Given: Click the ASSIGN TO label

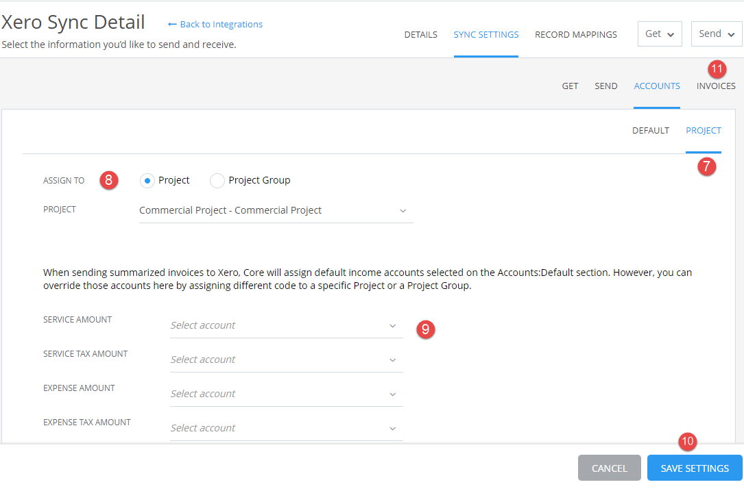Looking at the screenshot, I should (x=64, y=181).
